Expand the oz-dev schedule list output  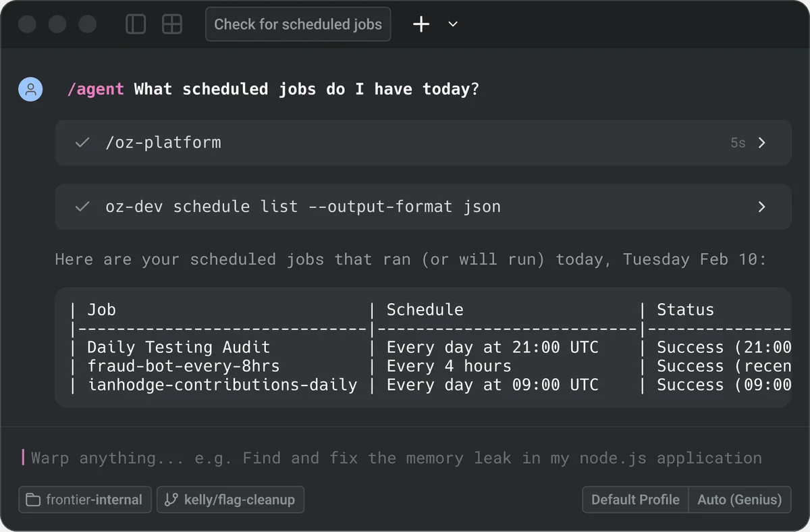(x=762, y=207)
